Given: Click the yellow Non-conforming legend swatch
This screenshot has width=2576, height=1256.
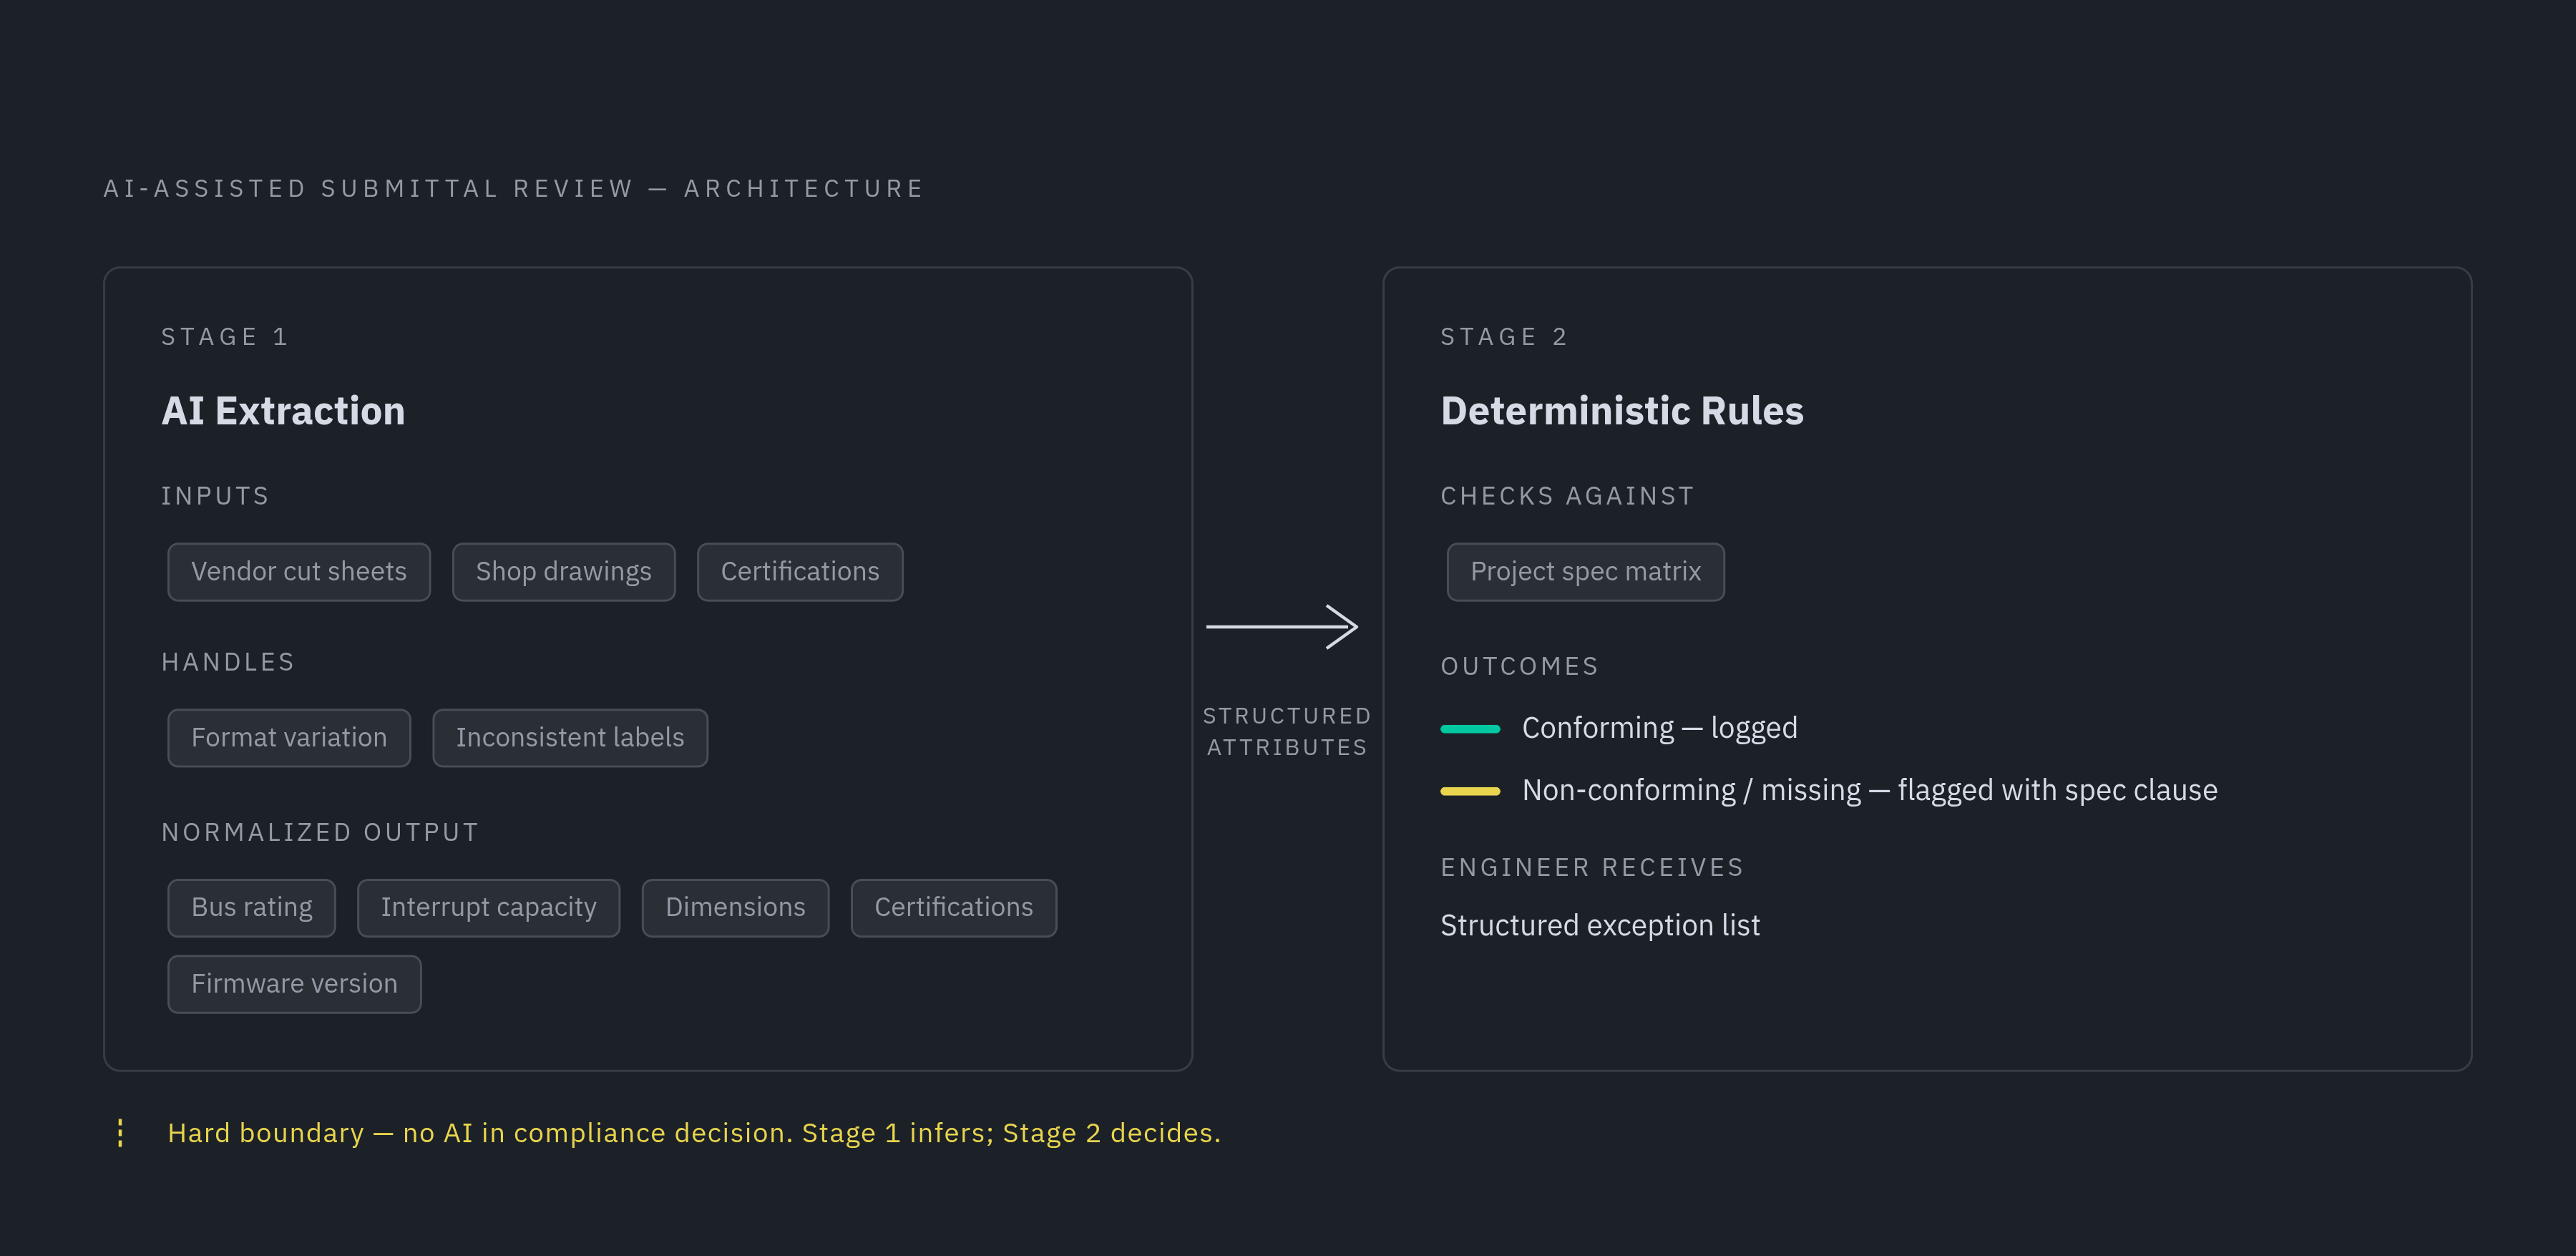Looking at the screenshot, I should pos(1470,791).
